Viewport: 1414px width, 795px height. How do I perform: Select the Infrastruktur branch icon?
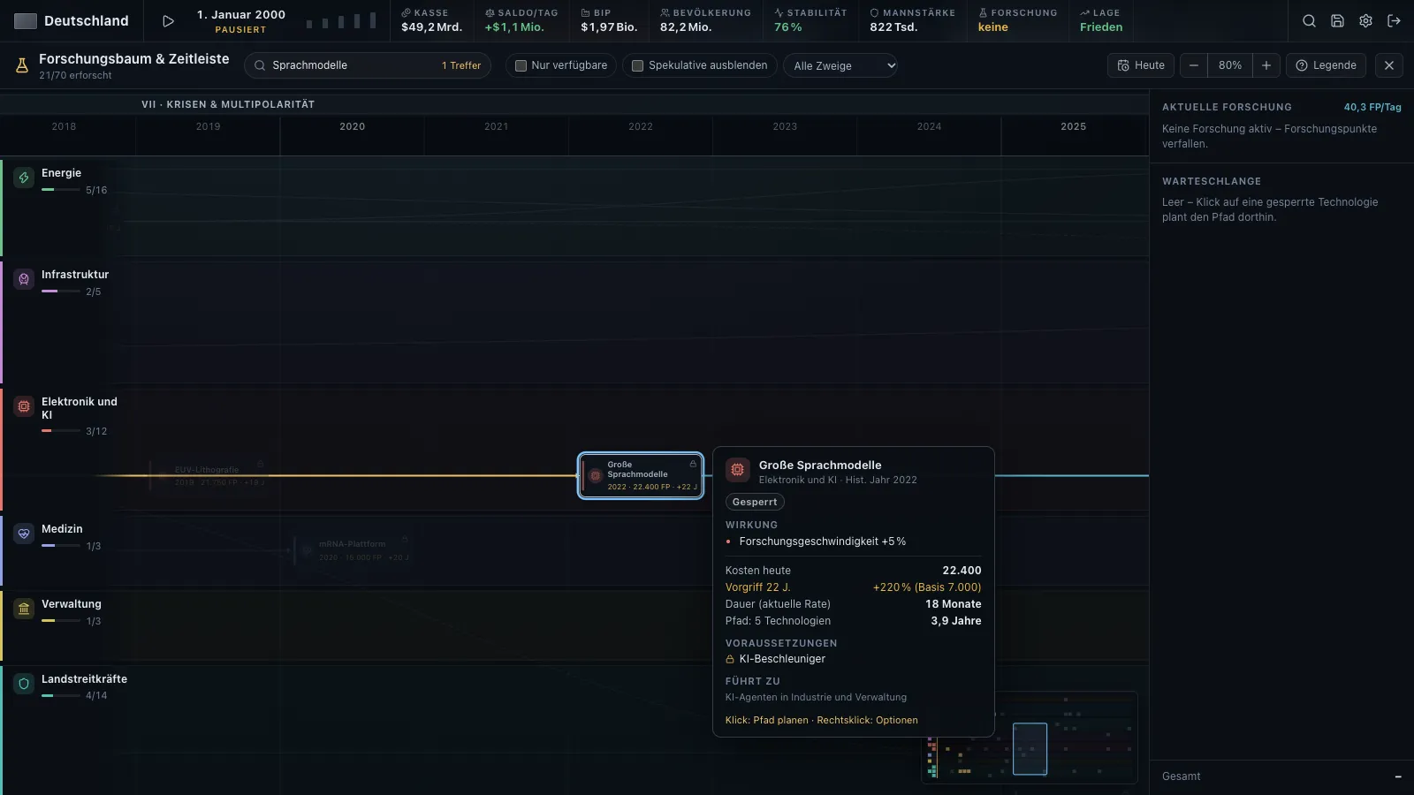(24, 279)
